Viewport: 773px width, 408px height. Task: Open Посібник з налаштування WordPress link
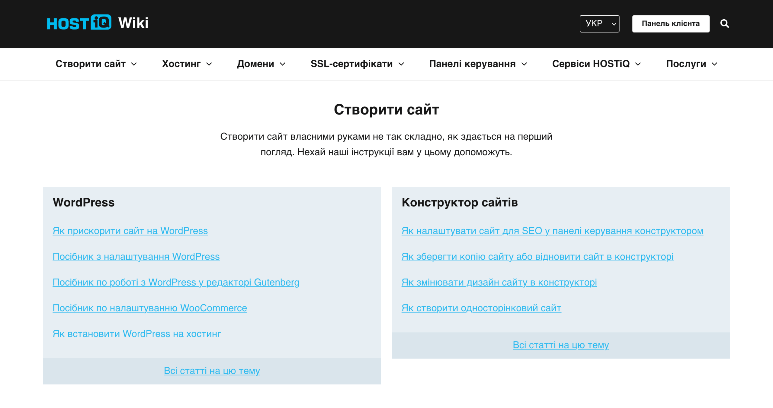136,256
